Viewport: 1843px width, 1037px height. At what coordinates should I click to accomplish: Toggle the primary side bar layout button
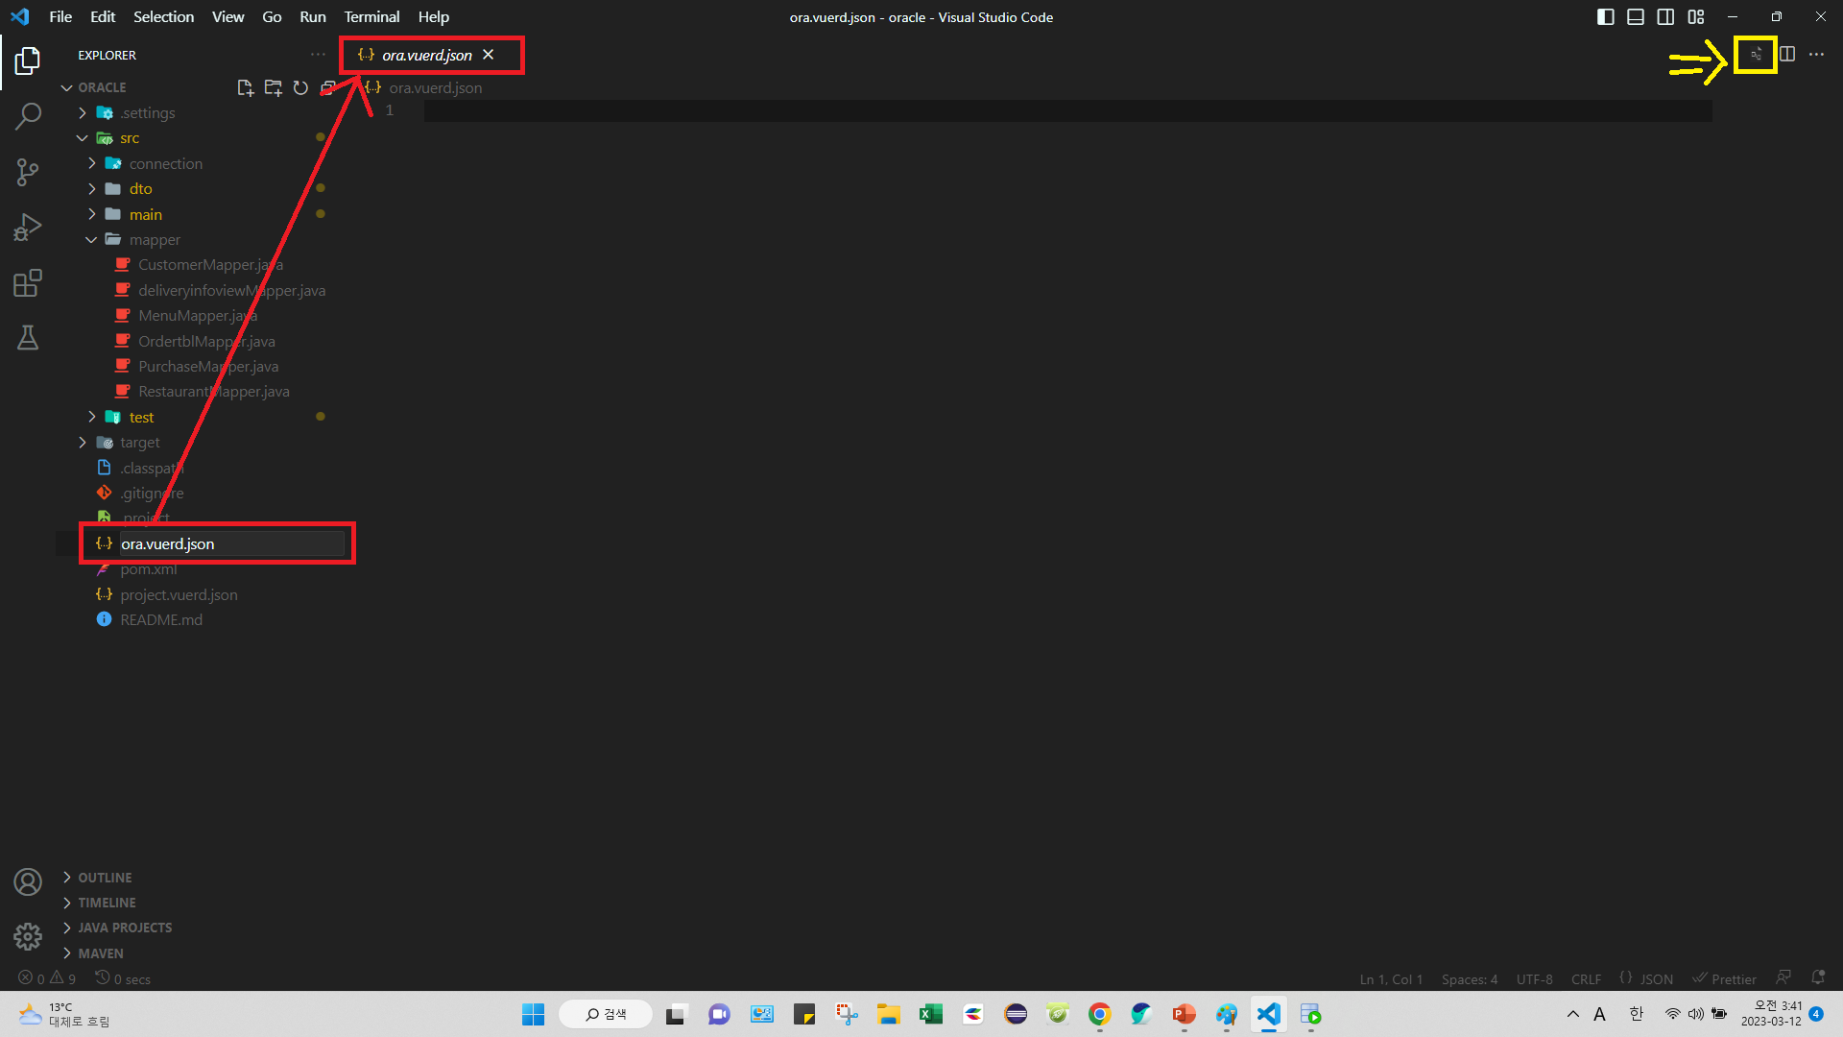coord(1605,17)
